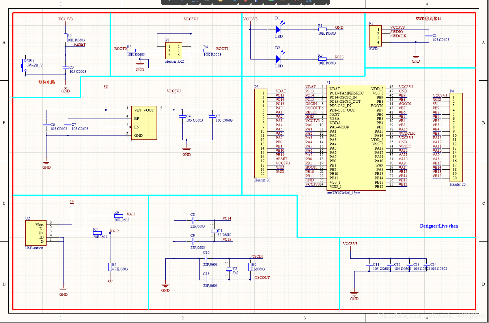Screen dimensions: 489x323
Task: Select decoupling capacitor C14
Action: click(x=426, y=264)
